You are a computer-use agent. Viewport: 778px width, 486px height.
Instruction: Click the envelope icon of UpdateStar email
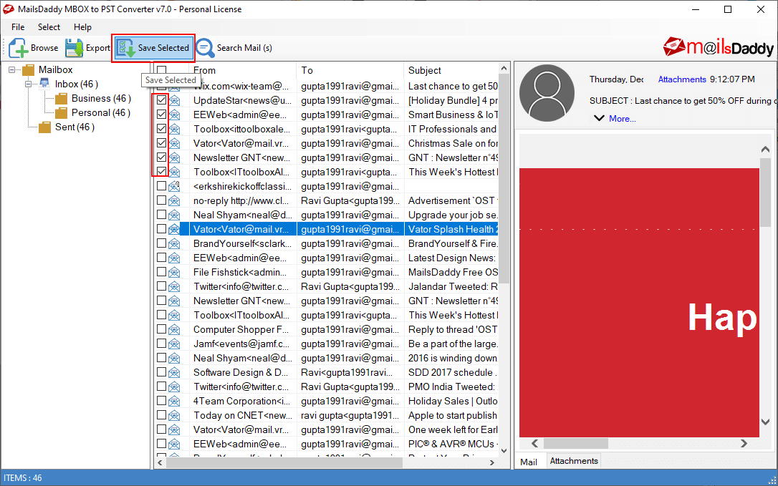[x=174, y=101]
